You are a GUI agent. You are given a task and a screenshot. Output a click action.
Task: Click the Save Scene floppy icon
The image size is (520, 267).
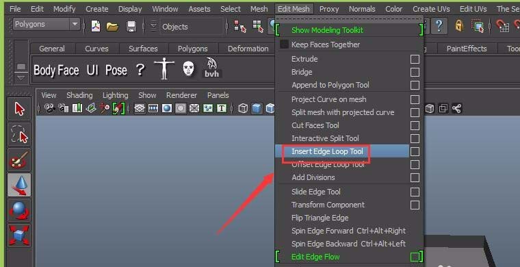coord(131,27)
